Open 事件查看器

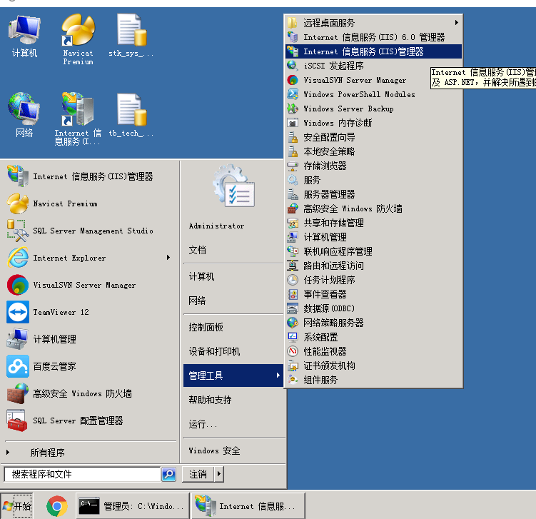tap(373, 294)
